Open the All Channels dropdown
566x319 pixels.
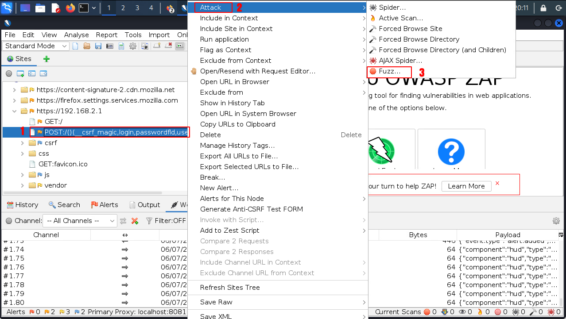point(80,221)
